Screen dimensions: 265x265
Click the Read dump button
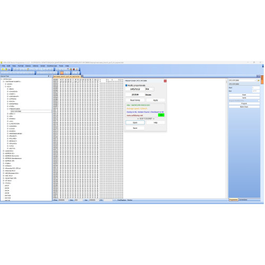pyautogui.click(x=135, y=100)
